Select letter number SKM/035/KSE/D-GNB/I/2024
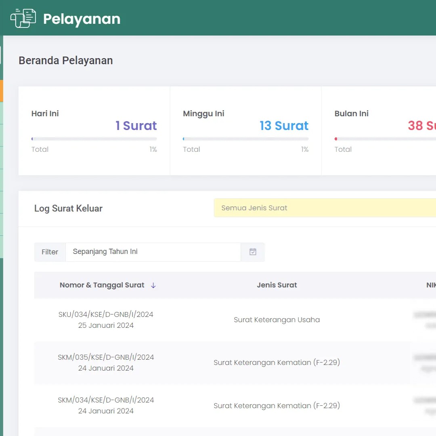436x436 pixels. click(106, 357)
